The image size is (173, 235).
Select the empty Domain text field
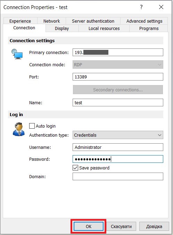[x=118, y=176]
